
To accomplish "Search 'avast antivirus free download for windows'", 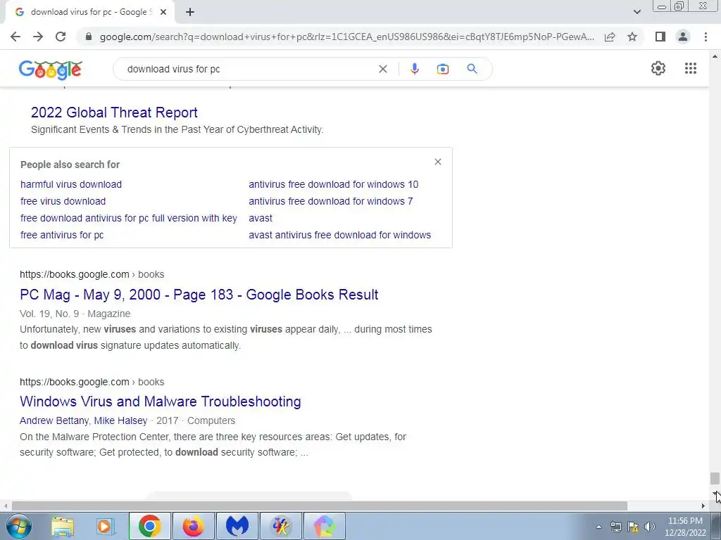I will pos(340,235).
